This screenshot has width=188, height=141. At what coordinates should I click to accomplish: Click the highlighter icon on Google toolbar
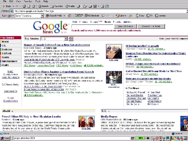pos(130,16)
